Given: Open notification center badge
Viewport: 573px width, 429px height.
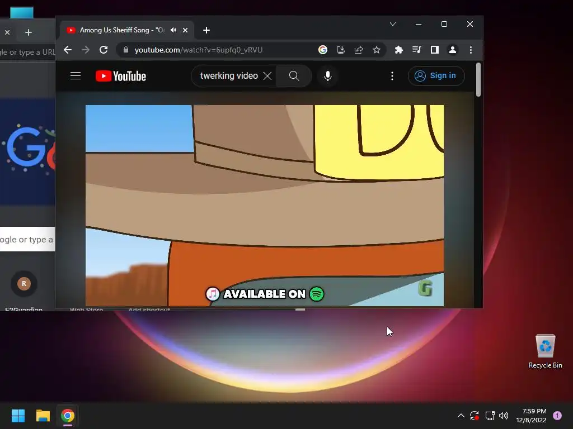Looking at the screenshot, I should tap(557, 416).
